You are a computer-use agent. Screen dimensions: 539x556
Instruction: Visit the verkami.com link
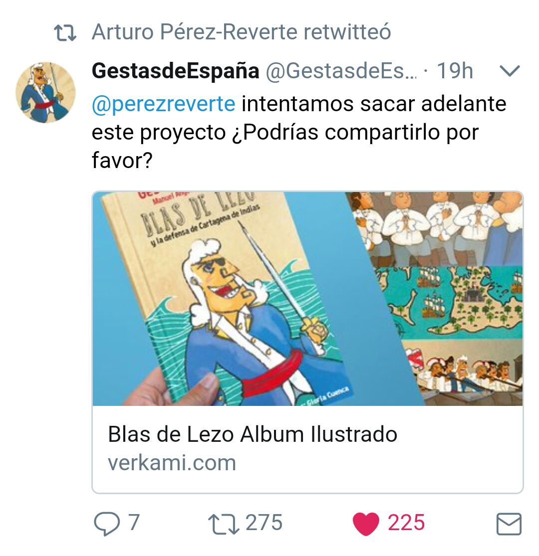[x=172, y=463]
